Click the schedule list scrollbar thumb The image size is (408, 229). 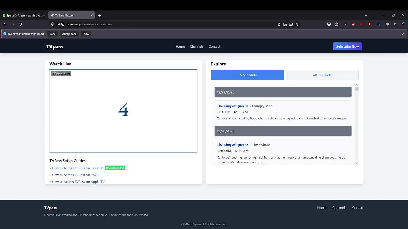point(357,89)
